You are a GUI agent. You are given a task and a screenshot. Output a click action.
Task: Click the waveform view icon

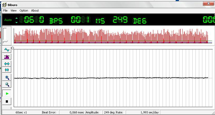(x=7, y=50)
